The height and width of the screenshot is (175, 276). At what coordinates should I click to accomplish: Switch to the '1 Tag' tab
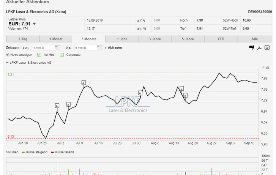point(22,39)
